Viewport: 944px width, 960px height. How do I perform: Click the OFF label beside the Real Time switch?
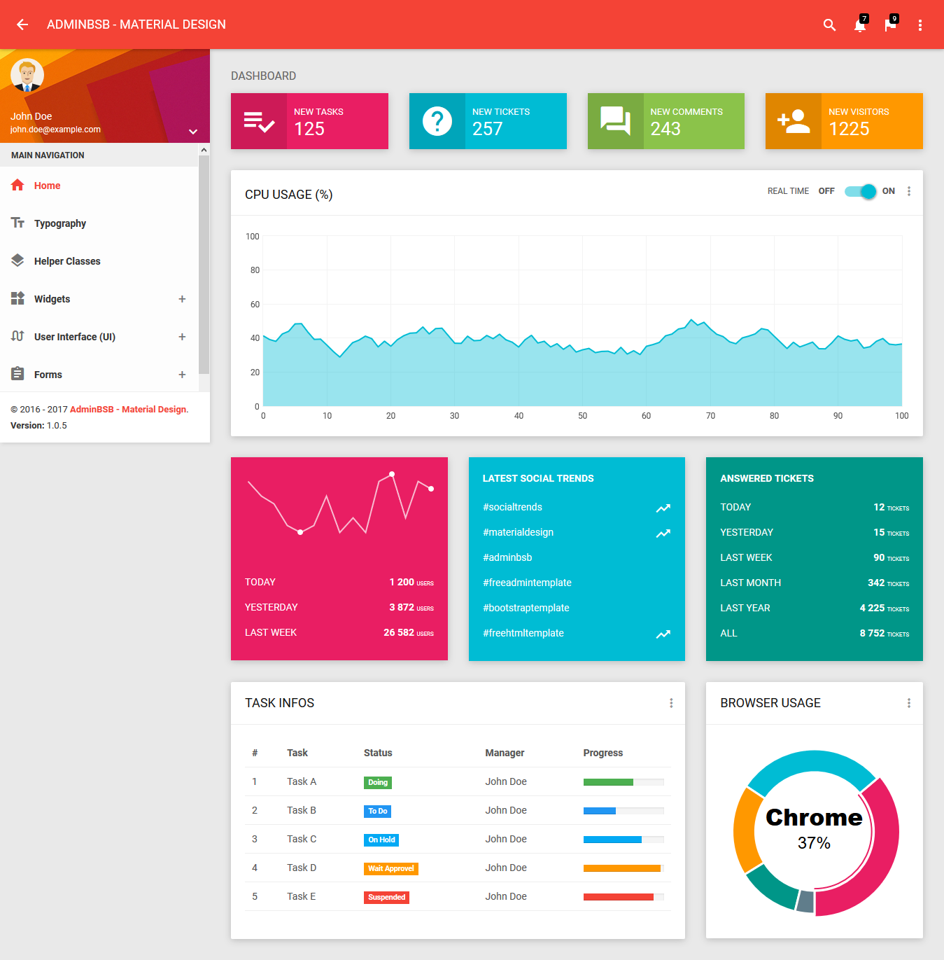pyautogui.click(x=826, y=190)
